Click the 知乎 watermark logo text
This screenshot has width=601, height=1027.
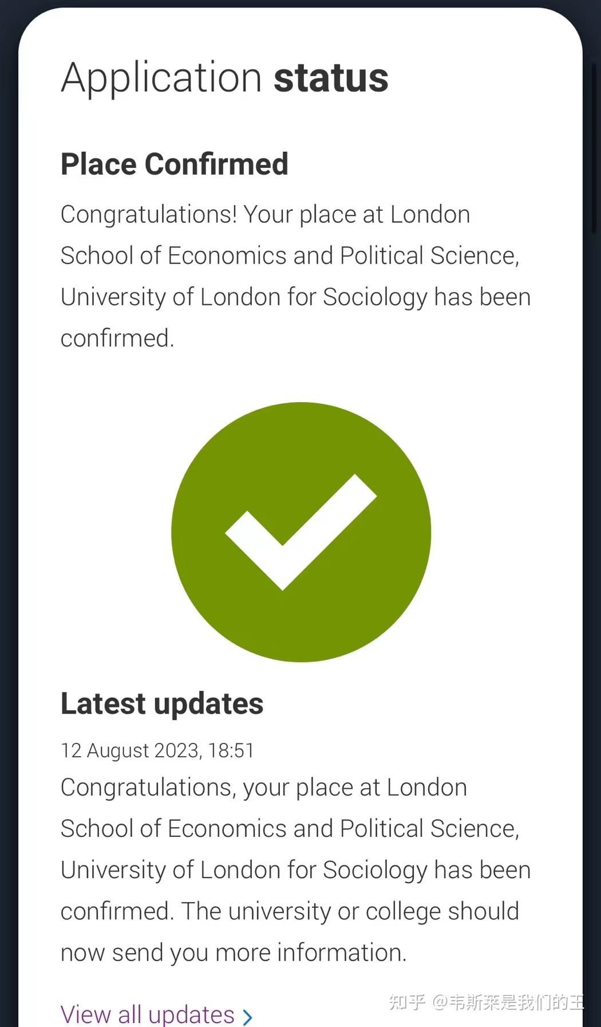(x=407, y=1002)
